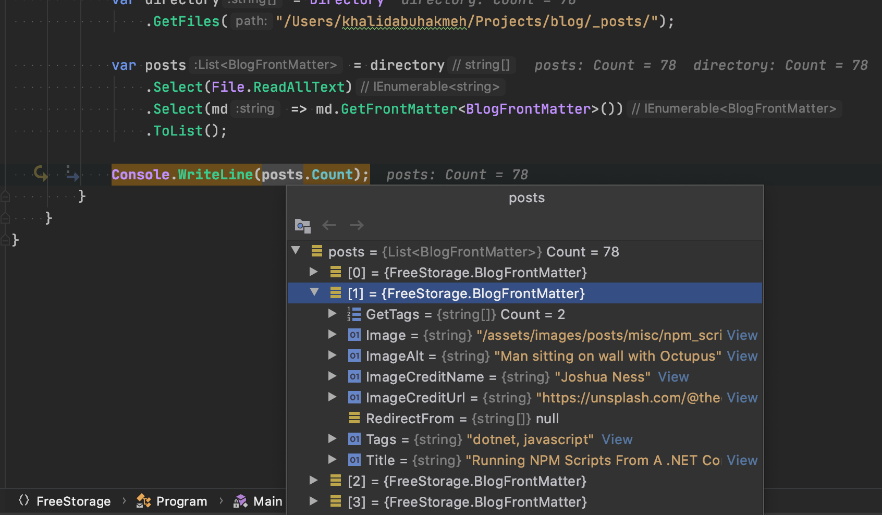Expand list item [0]
This screenshot has height=515, width=882.
click(x=314, y=272)
